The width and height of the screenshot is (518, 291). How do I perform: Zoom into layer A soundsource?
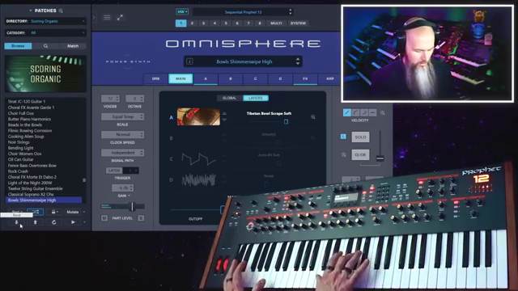coord(312,116)
